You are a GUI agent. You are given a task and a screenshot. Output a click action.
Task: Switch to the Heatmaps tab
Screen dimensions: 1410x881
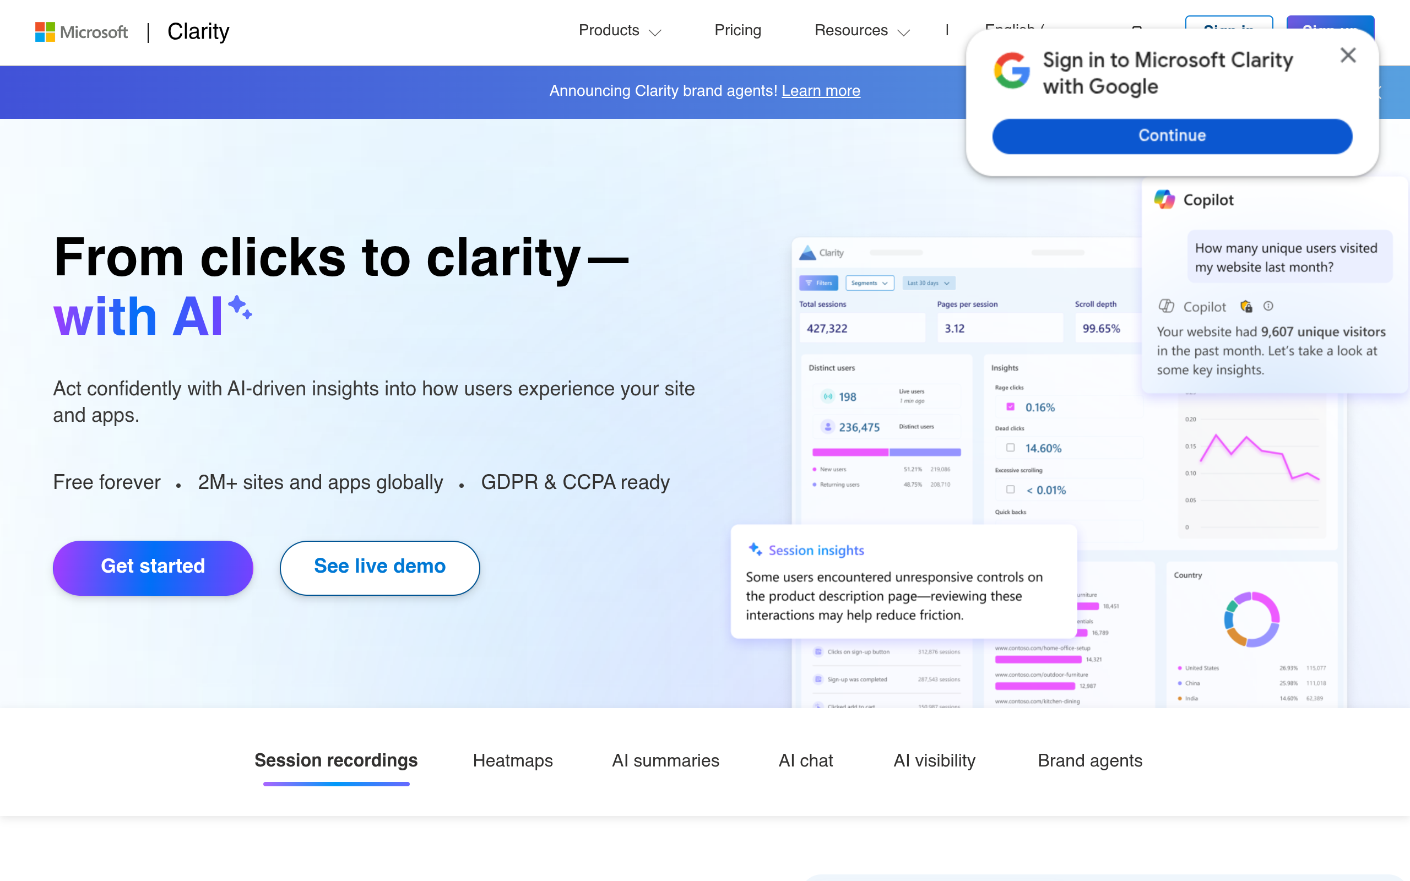[x=513, y=760]
